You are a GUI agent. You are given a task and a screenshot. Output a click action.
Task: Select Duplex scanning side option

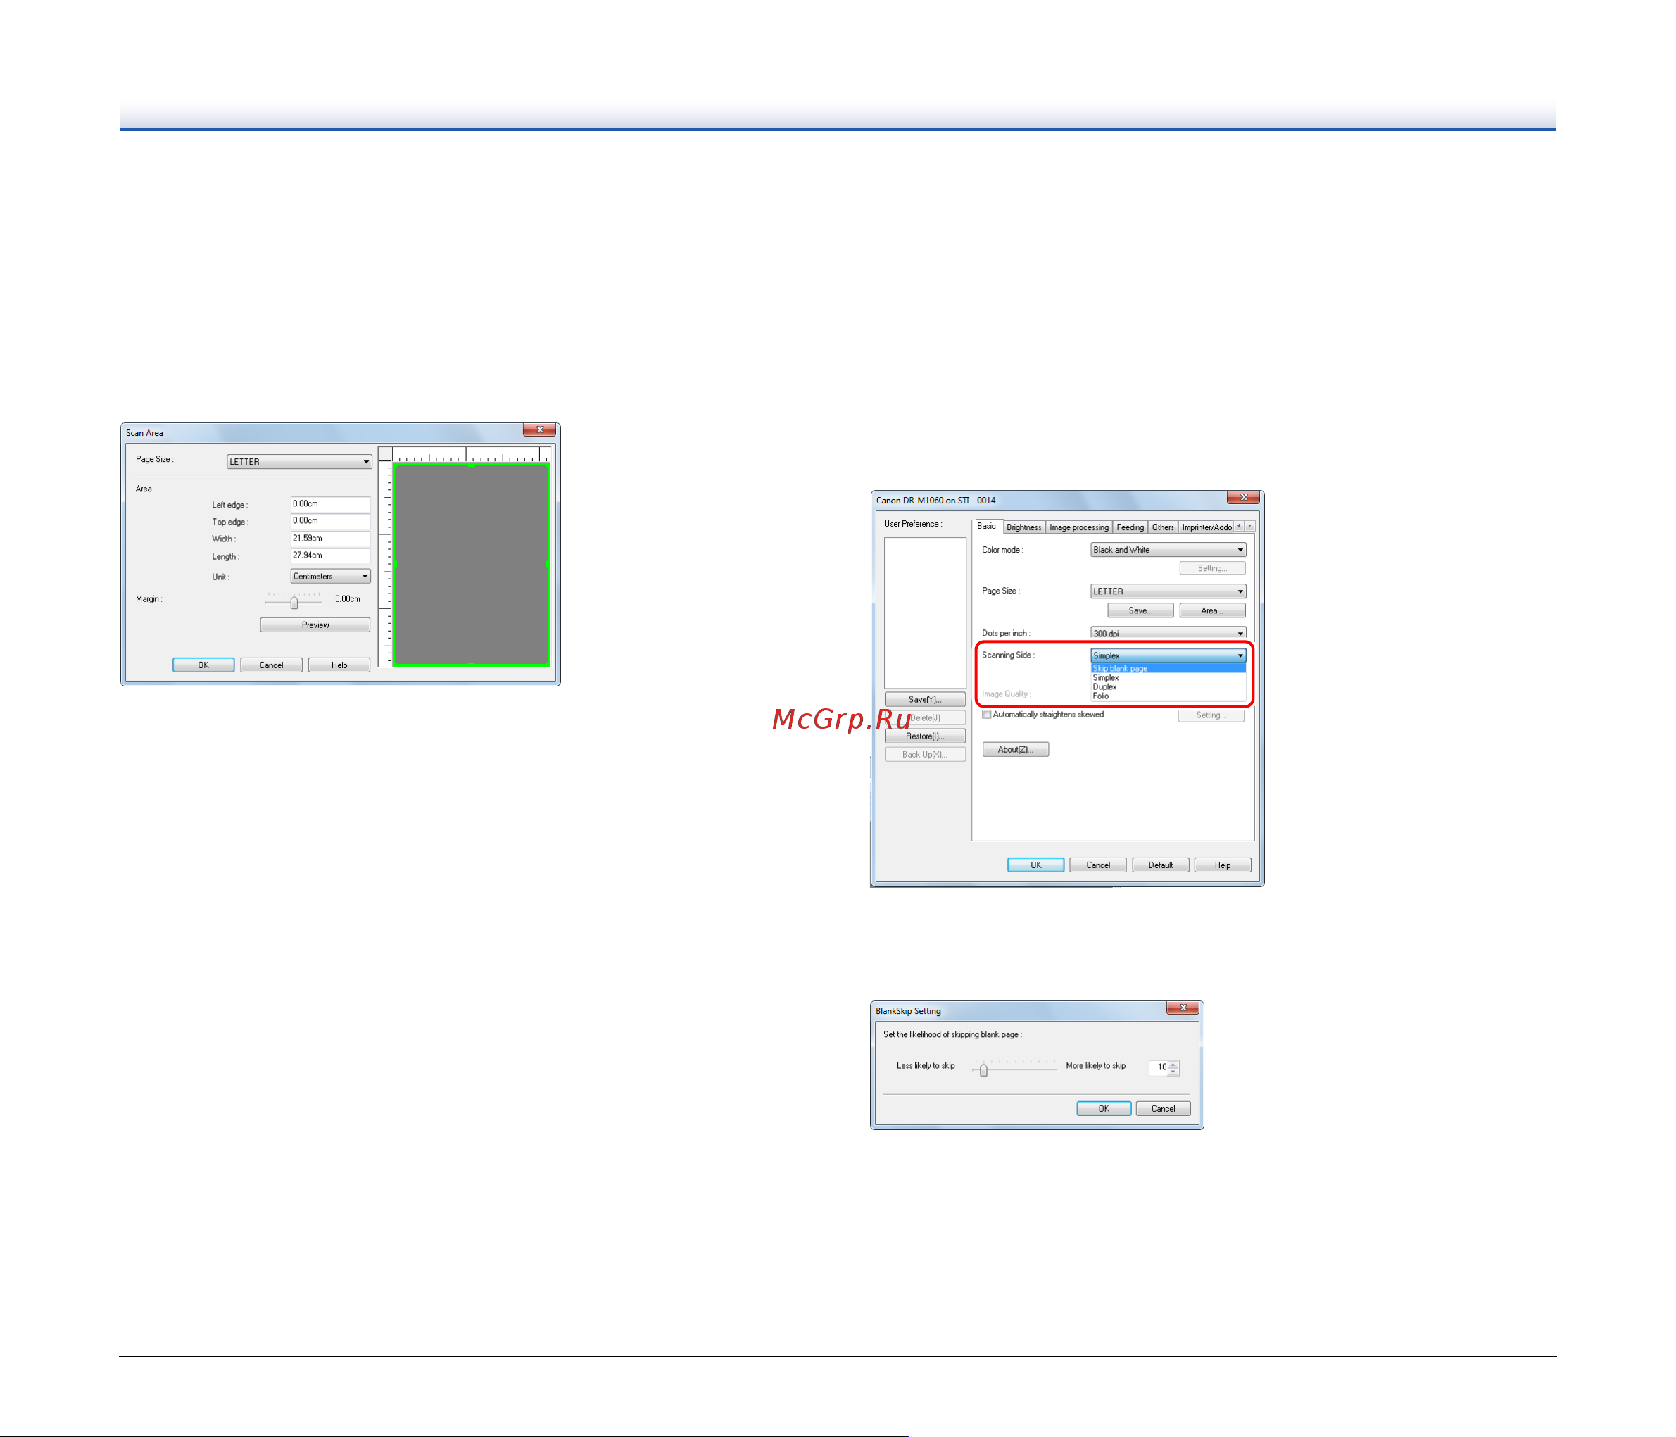(1168, 687)
